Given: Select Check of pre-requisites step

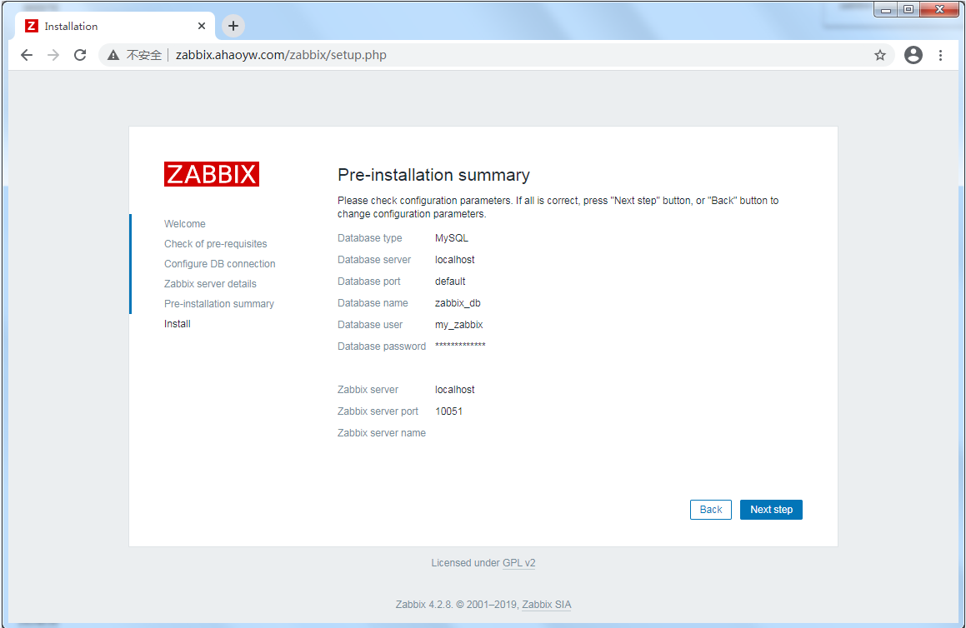Looking at the screenshot, I should [215, 244].
